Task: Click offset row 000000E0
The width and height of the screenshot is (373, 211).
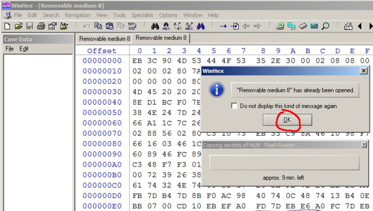Action: click(102, 206)
